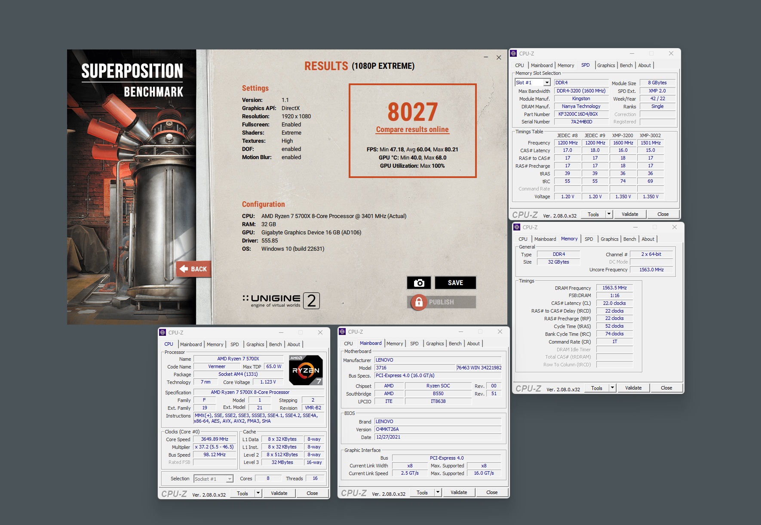The image size is (761, 525).
Task: Close the Superposition results window
Action: pos(499,57)
